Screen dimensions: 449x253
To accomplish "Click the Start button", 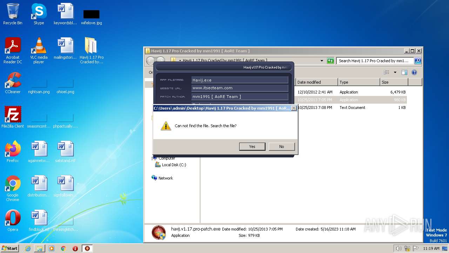I will click(9, 248).
